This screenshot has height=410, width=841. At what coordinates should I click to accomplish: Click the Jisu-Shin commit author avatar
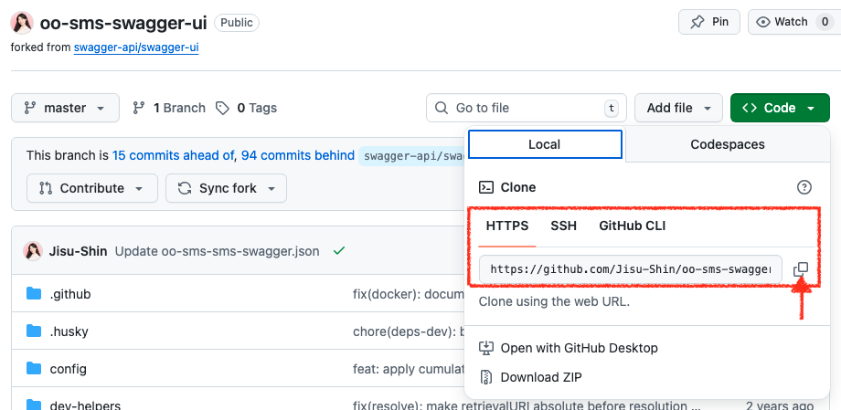coord(33,251)
